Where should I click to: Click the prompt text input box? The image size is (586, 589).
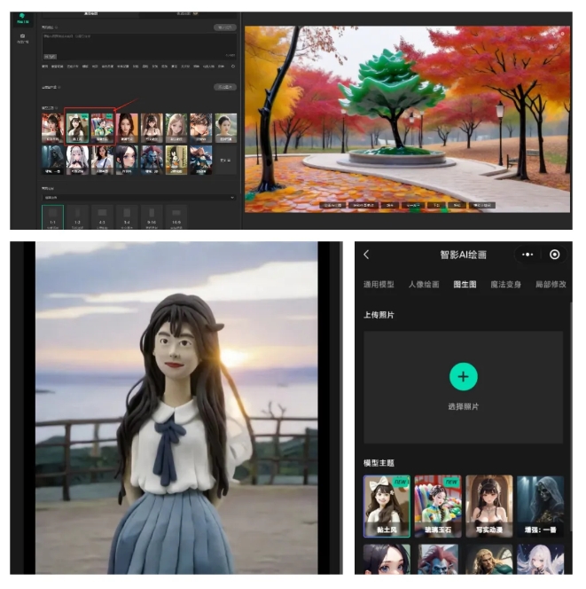(x=133, y=44)
